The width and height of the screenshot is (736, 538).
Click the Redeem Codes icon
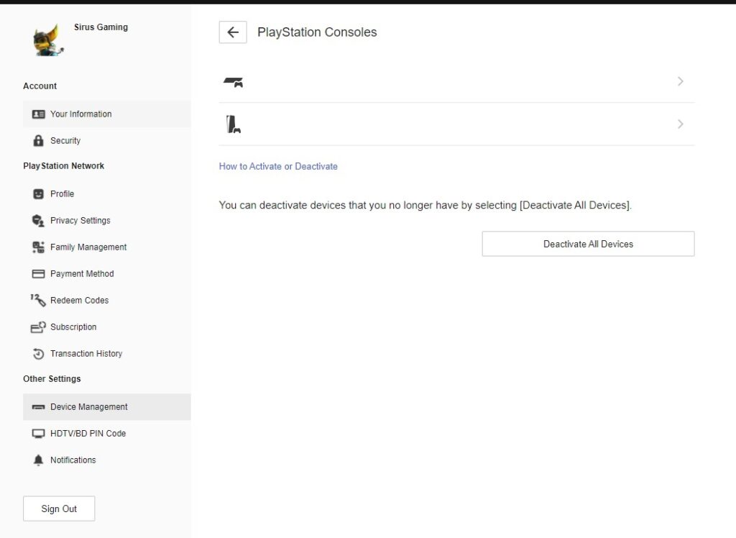point(38,300)
